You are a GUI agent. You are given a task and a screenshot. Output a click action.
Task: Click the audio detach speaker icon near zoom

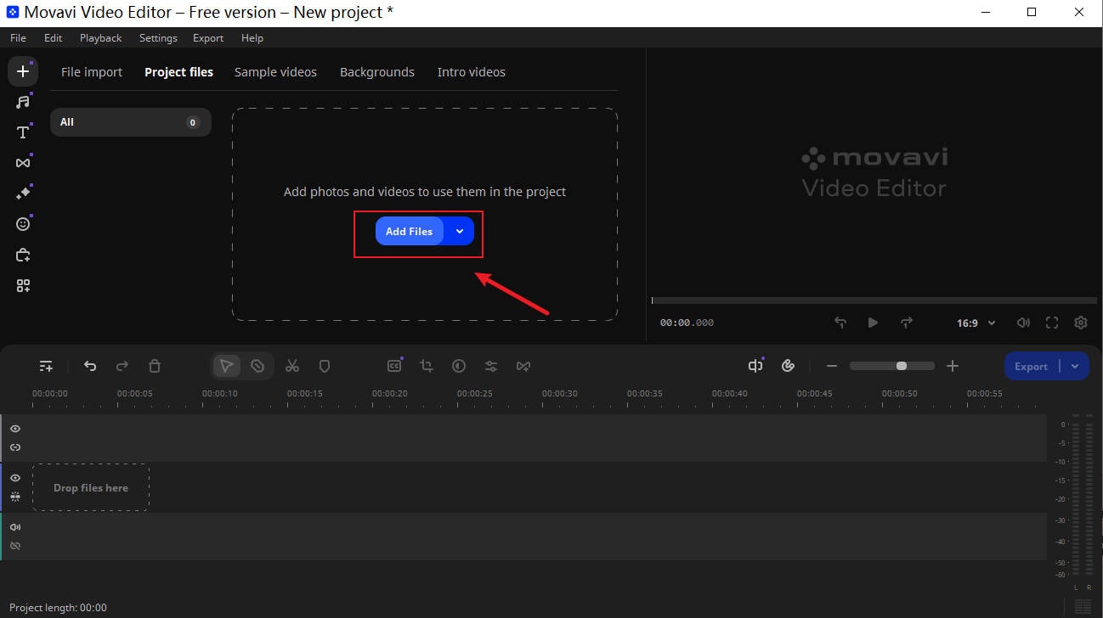point(755,366)
